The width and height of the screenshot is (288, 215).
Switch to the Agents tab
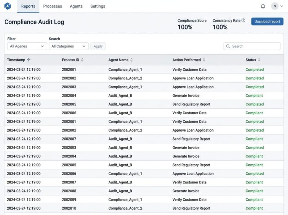pyautogui.click(x=76, y=6)
